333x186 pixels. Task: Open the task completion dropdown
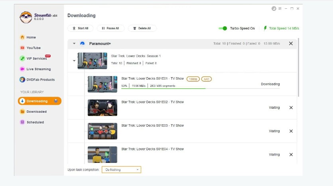pyautogui.click(x=121, y=170)
